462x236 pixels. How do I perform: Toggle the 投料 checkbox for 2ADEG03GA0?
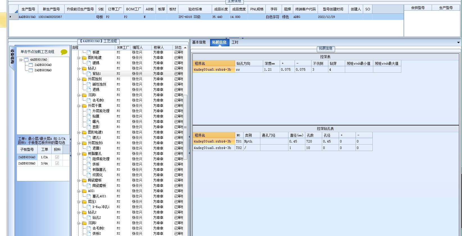pyautogui.click(x=57, y=157)
